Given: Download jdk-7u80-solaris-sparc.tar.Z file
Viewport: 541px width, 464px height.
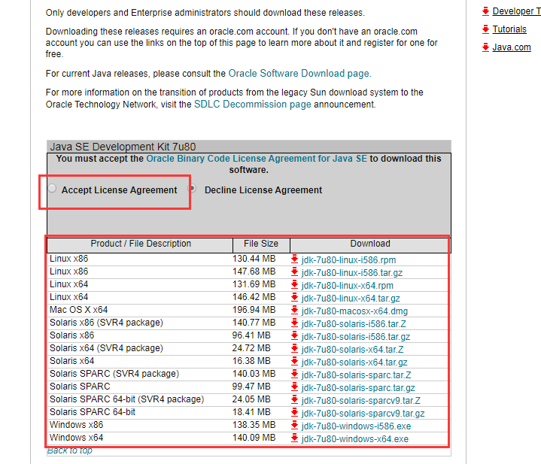Looking at the screenshot, I should [x=356, y=375].
